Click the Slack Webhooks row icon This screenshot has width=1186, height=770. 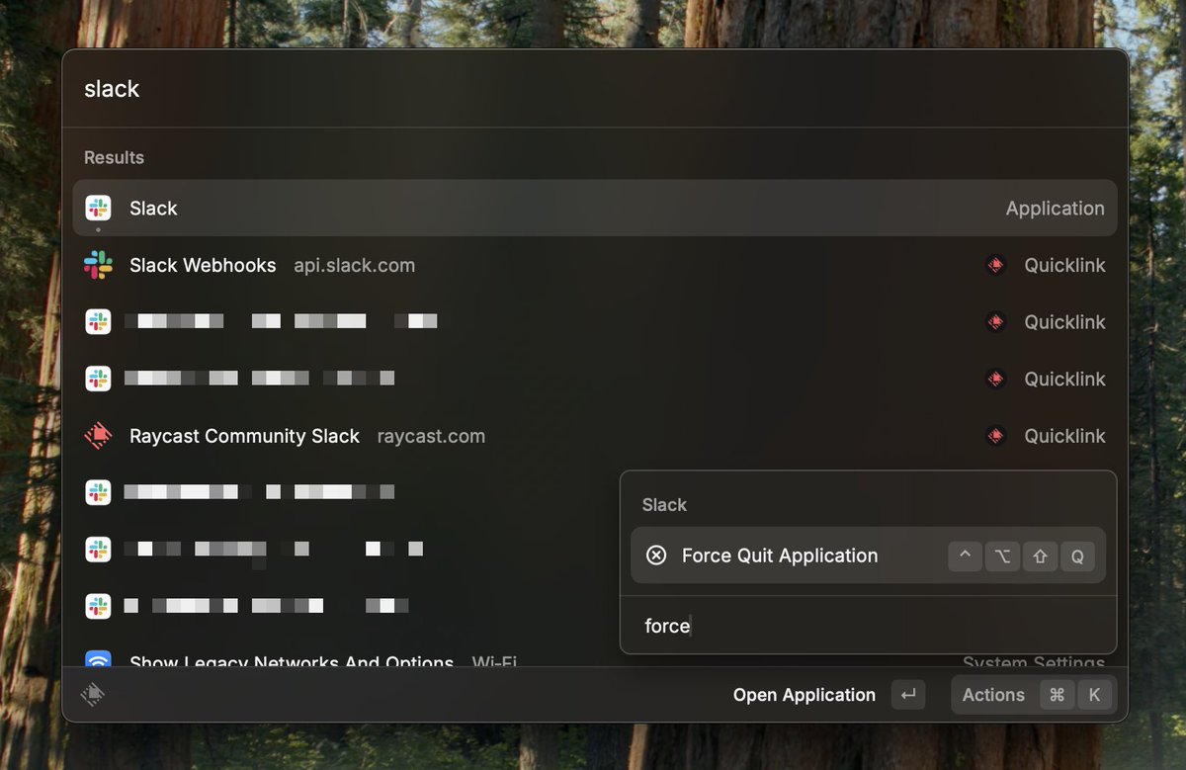tap(98, 265)
